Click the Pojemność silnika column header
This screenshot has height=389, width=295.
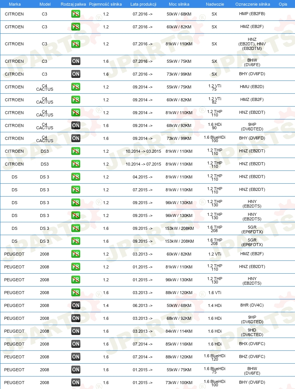click(x=105, y=4)
